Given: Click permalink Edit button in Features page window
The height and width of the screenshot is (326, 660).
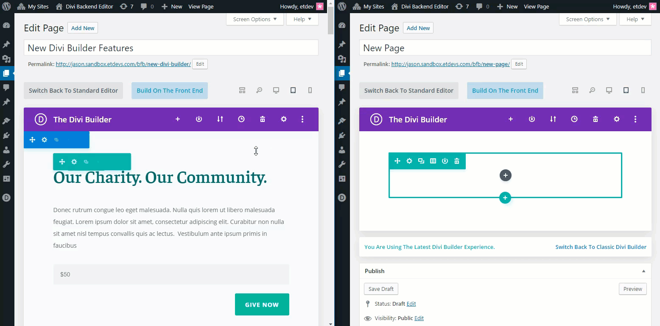Looking at the screenshot, I should pos(200,64).
